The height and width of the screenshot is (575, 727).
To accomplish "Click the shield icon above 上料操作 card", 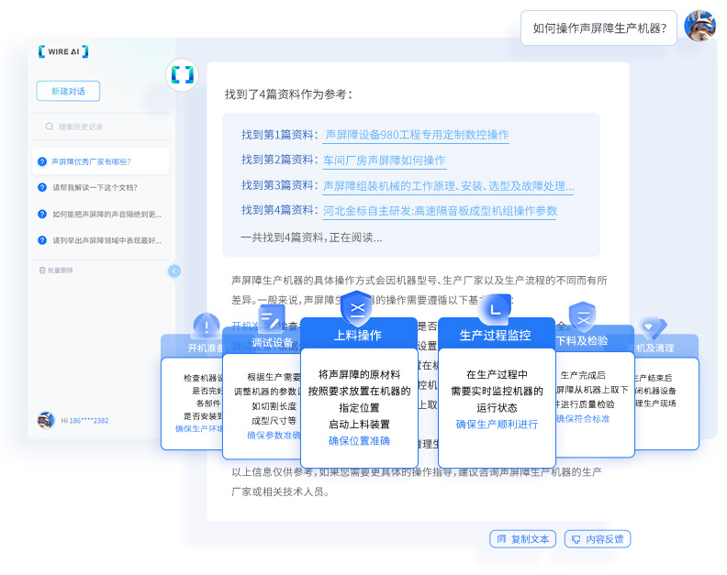I will coord(355,308).
